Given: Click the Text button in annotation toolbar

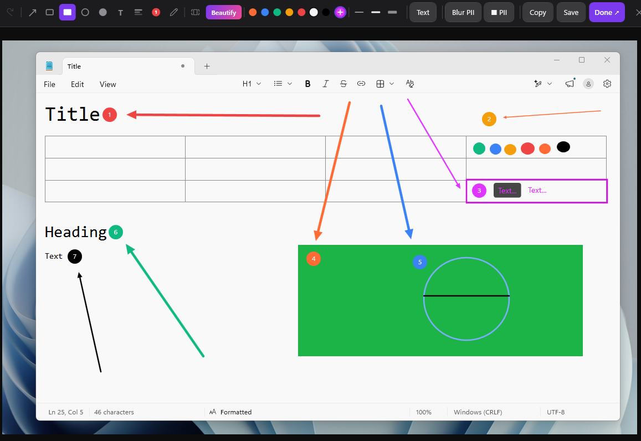Looking at the screenshot, I should (423, 12).
